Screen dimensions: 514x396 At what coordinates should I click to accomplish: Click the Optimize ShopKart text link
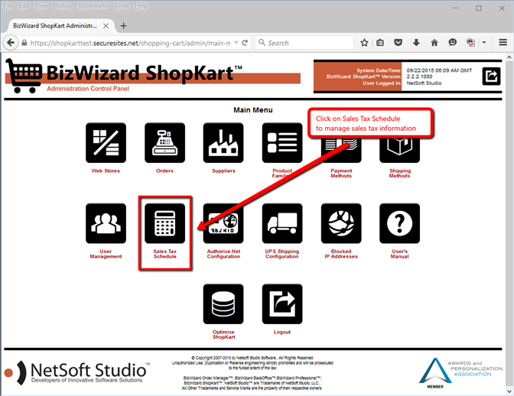(223, 334)
